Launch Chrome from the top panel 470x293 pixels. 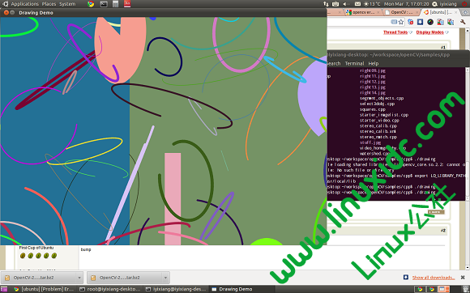pos(91,4)
